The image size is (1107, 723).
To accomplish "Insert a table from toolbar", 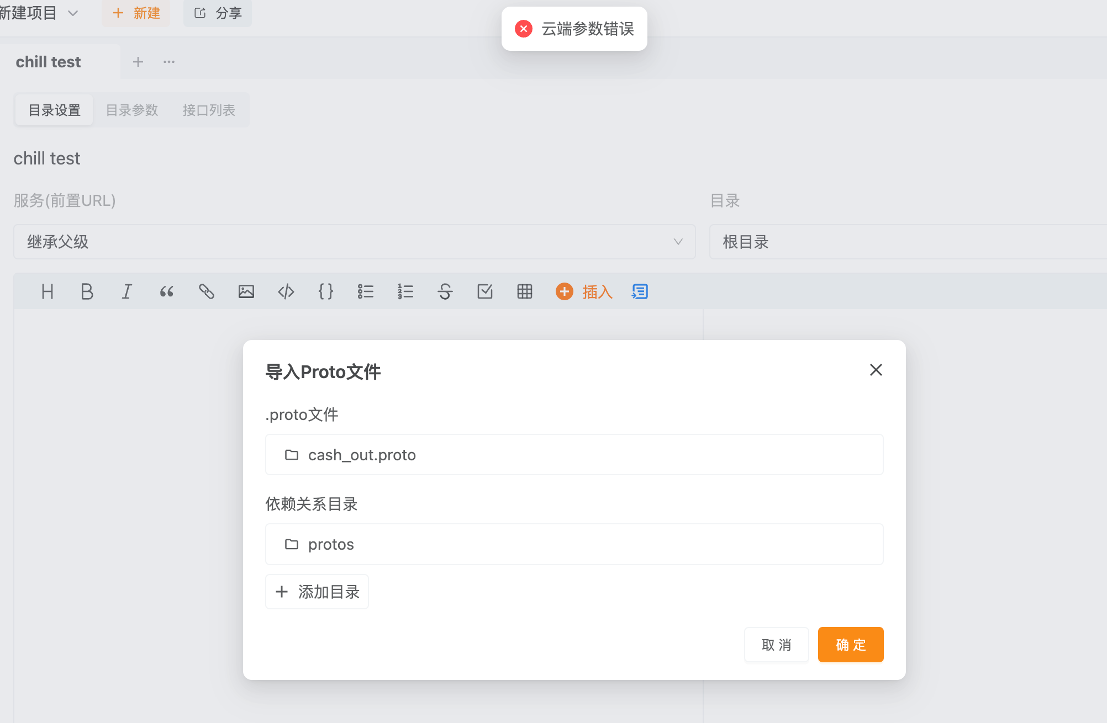I will [525, 291].
